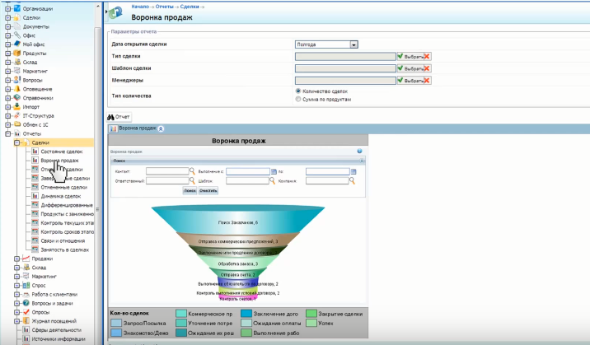Viewport: 590px width, 345px height.
Task: Clear the Менеджеры field with red X
Action: [x=427, y=81]
